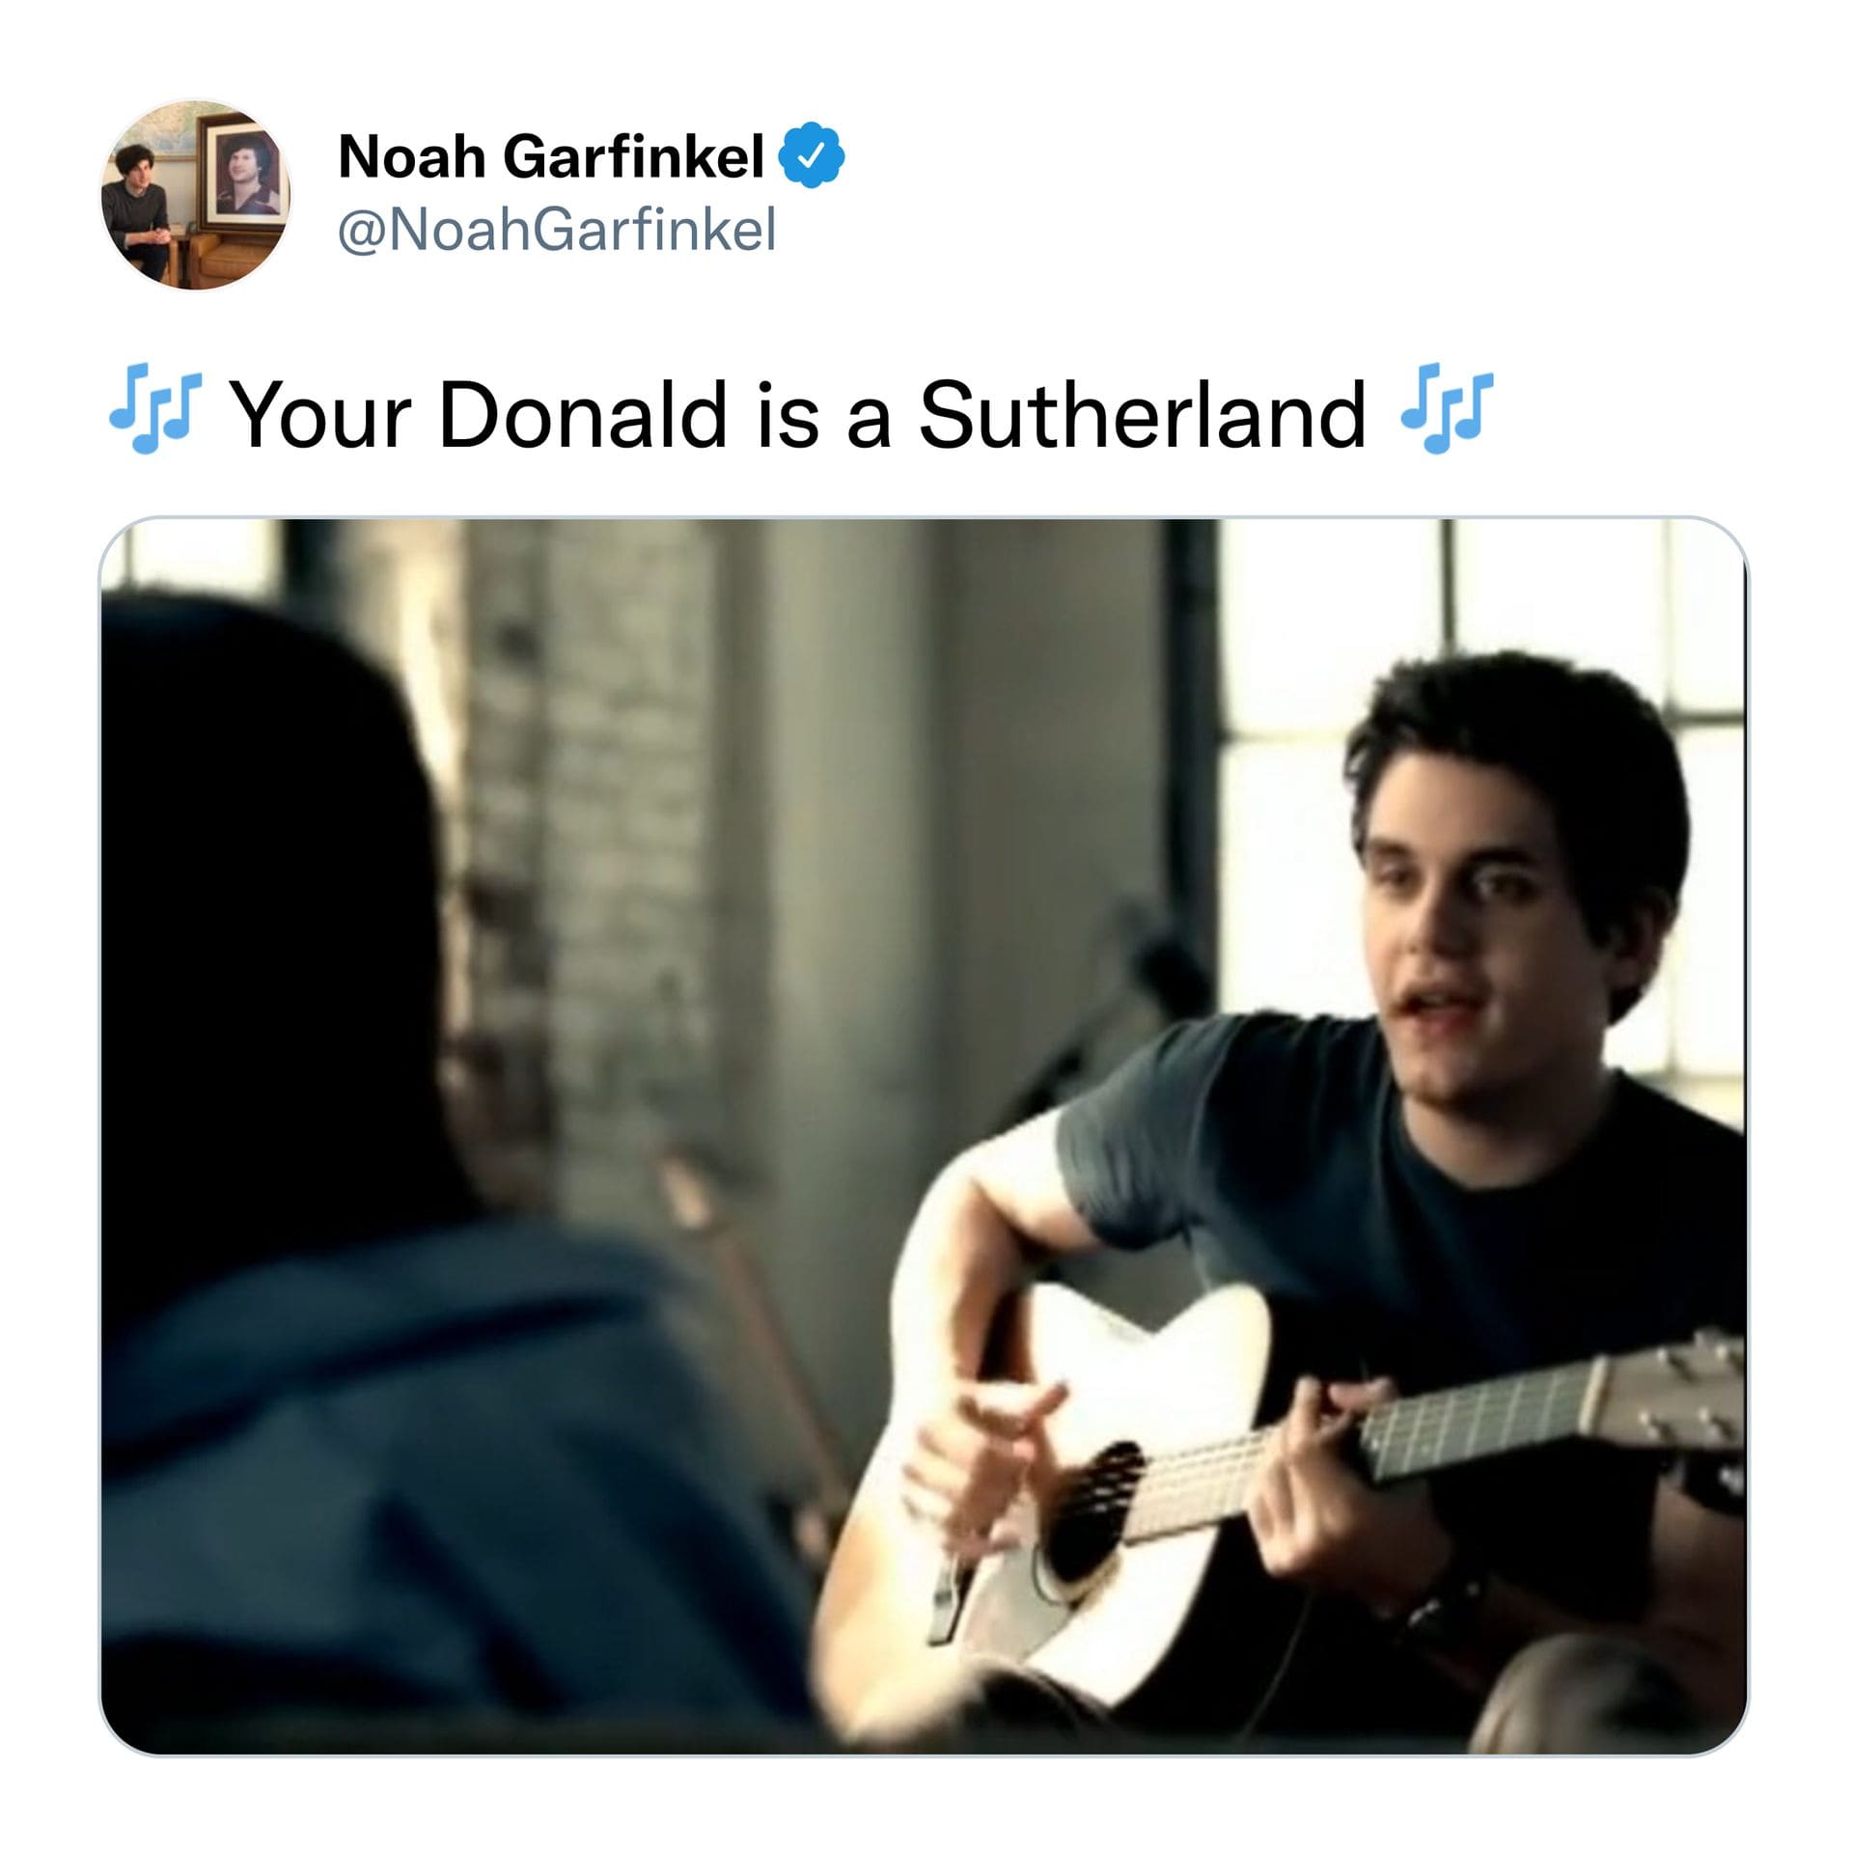Image resolution: width=1853 pixels, height=1853 pixels.
Task: Select the word 'Sutherland' in the tweet
Action: click(x=1142, y=414)
